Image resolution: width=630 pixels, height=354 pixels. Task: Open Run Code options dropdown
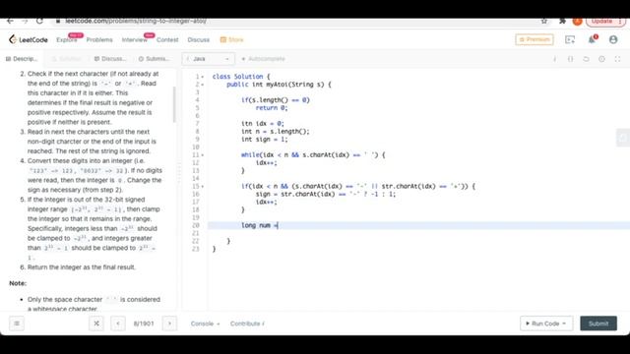click(564, 324)
